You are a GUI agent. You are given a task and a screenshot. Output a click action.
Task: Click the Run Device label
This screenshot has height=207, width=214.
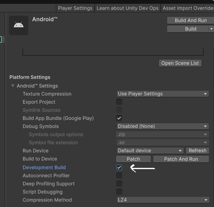click(35, 151)
